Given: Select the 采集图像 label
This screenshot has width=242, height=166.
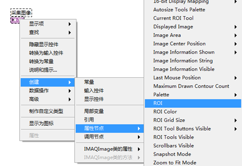Looking at the screenshot, I should click(21, 13).
